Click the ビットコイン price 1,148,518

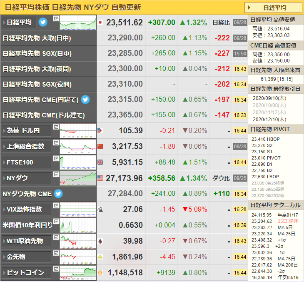[125, 273]
